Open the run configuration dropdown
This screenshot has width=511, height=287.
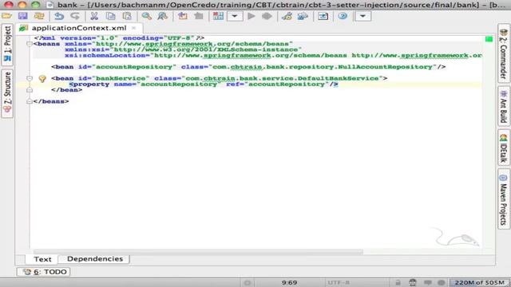pyautogui.click(x=235, y=16)
